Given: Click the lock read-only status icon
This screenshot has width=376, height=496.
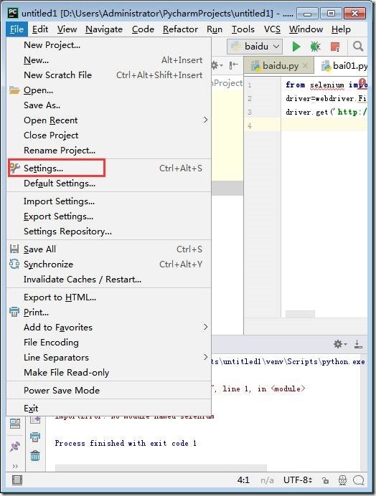Looking at the screenshot, I should pyautogui.click(x=325, y=480).
